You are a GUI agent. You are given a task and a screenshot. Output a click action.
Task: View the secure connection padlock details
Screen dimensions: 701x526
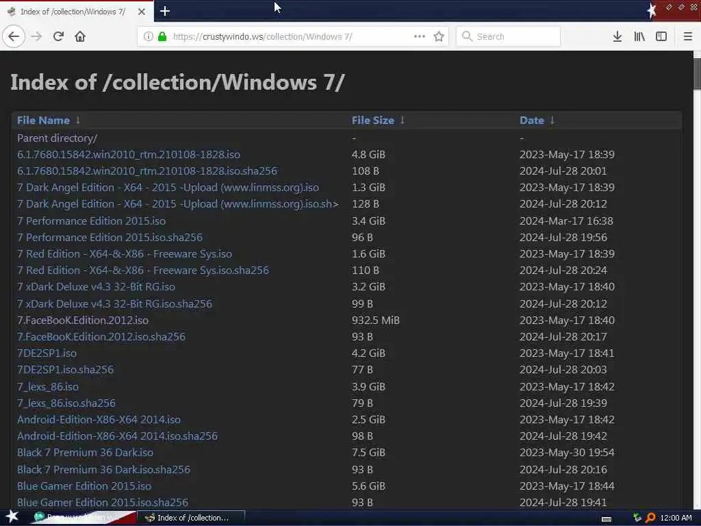(162, 37)
